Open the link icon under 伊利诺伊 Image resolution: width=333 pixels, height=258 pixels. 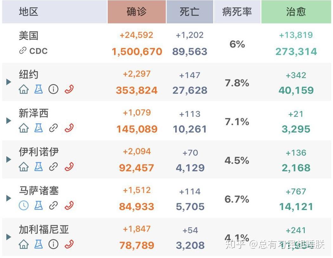click(53, 167)
